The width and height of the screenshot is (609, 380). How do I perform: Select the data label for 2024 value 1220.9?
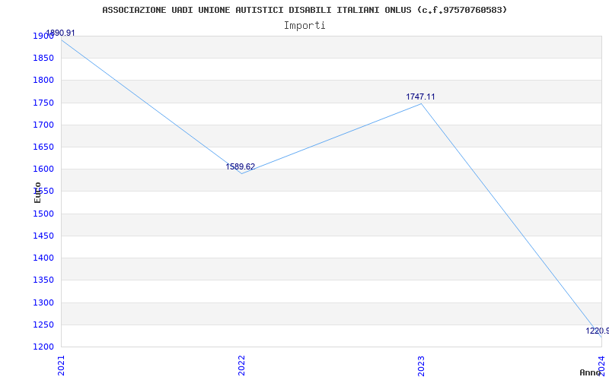pos(598,331)
